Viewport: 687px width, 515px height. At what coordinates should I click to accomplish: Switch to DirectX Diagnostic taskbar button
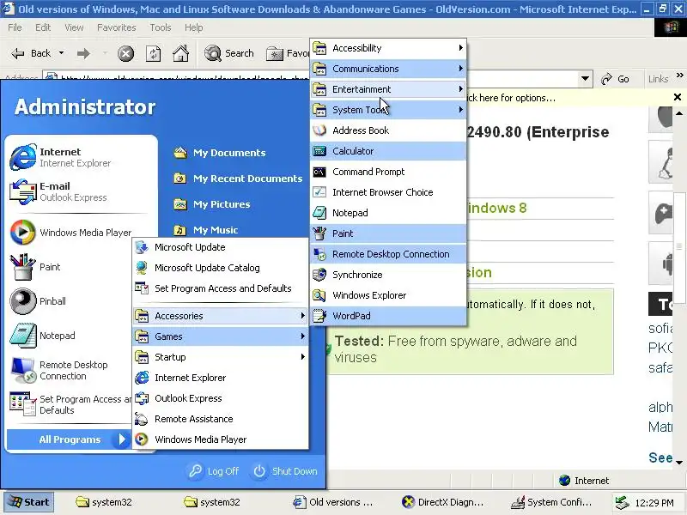click(443, 502)
